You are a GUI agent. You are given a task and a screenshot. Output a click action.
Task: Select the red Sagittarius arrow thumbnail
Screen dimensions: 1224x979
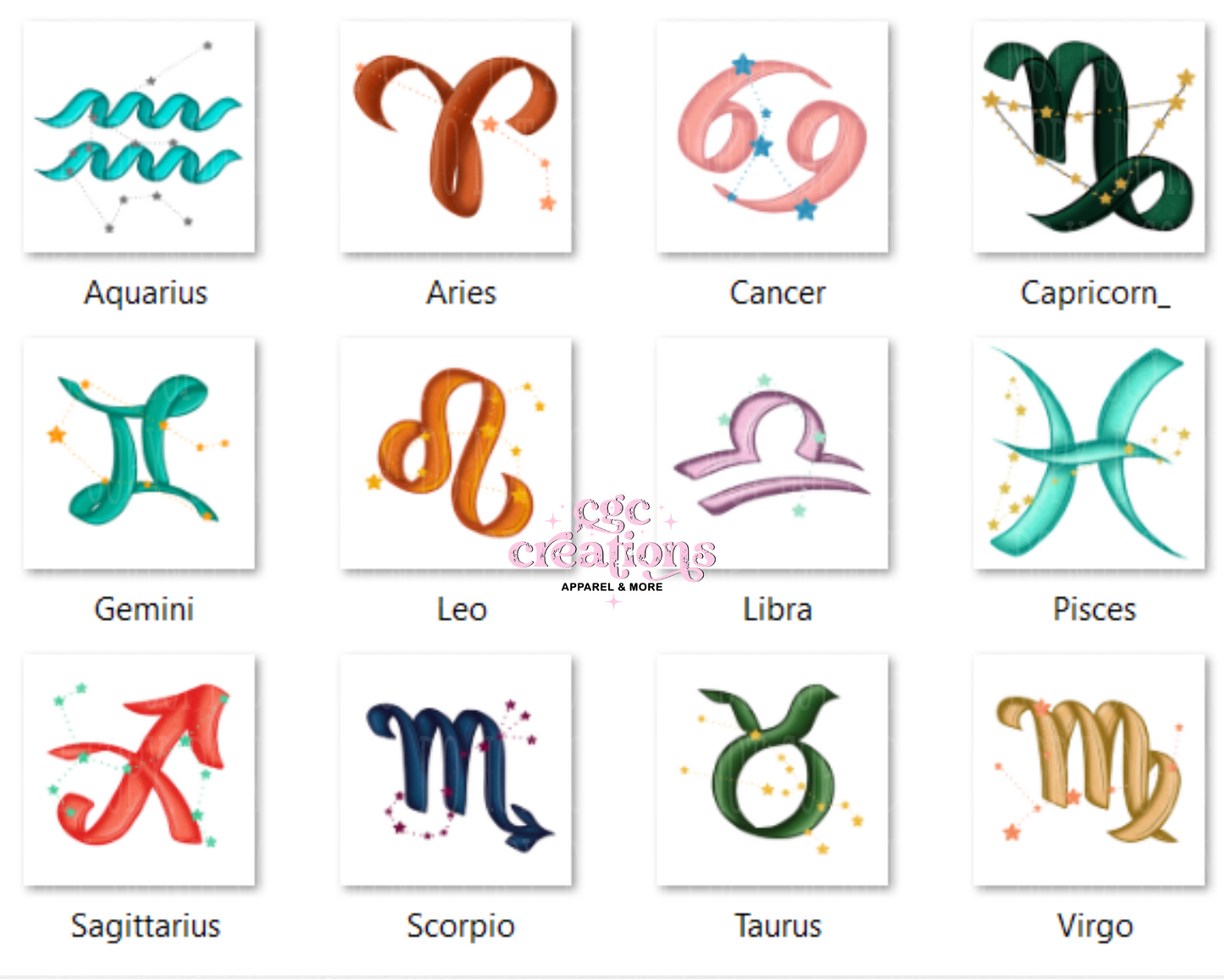(x=139, y=770)
